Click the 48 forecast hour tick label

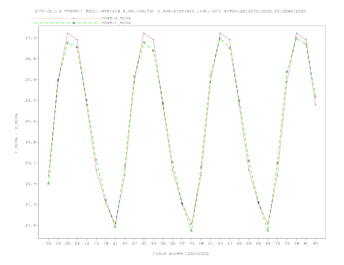tap(201, 243)
